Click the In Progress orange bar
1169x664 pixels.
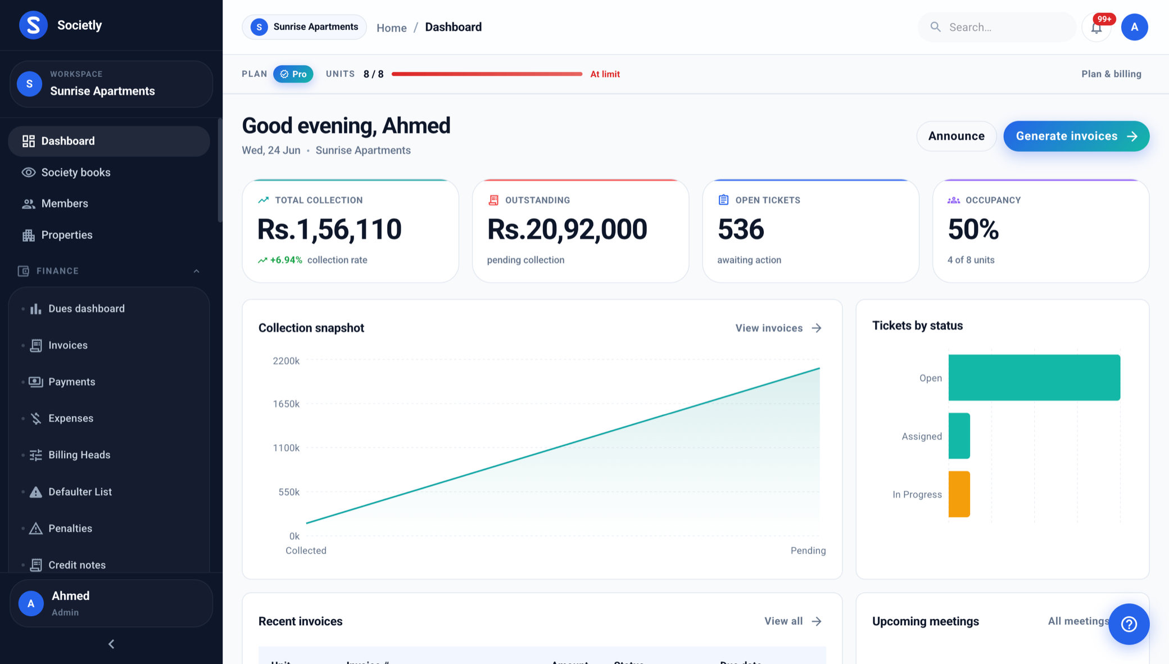click(x=959, y=494)
